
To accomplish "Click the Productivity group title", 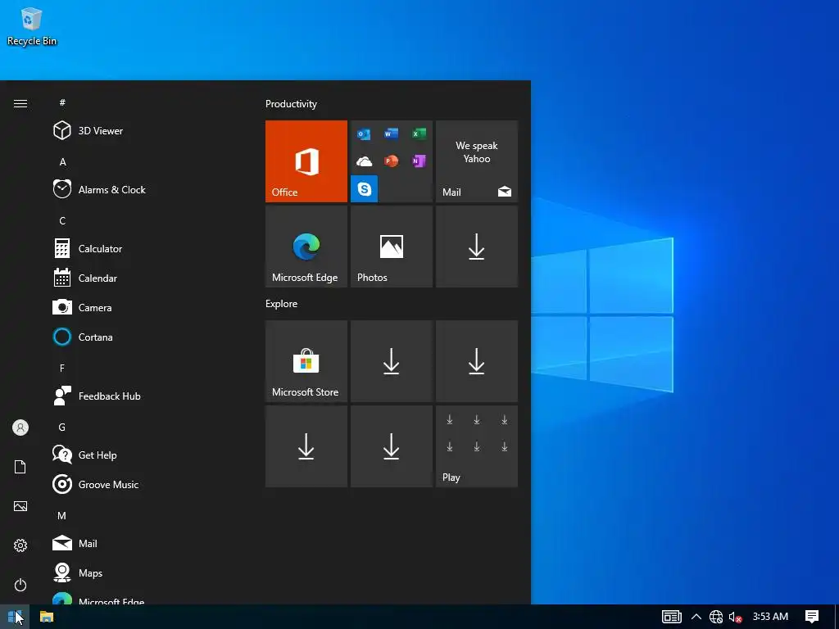I will [291, 104].
